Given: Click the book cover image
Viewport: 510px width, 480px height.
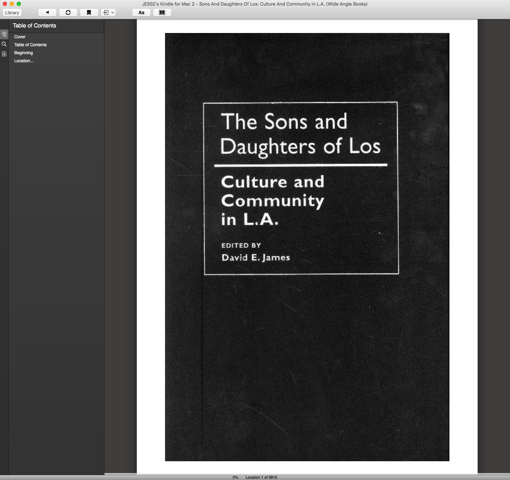Looking at the screenshot, I should pos(307,247).
